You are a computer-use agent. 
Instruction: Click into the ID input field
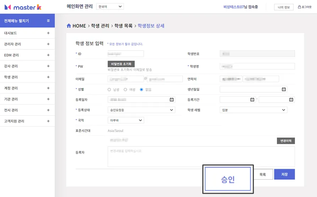click(x=126, y=54)
